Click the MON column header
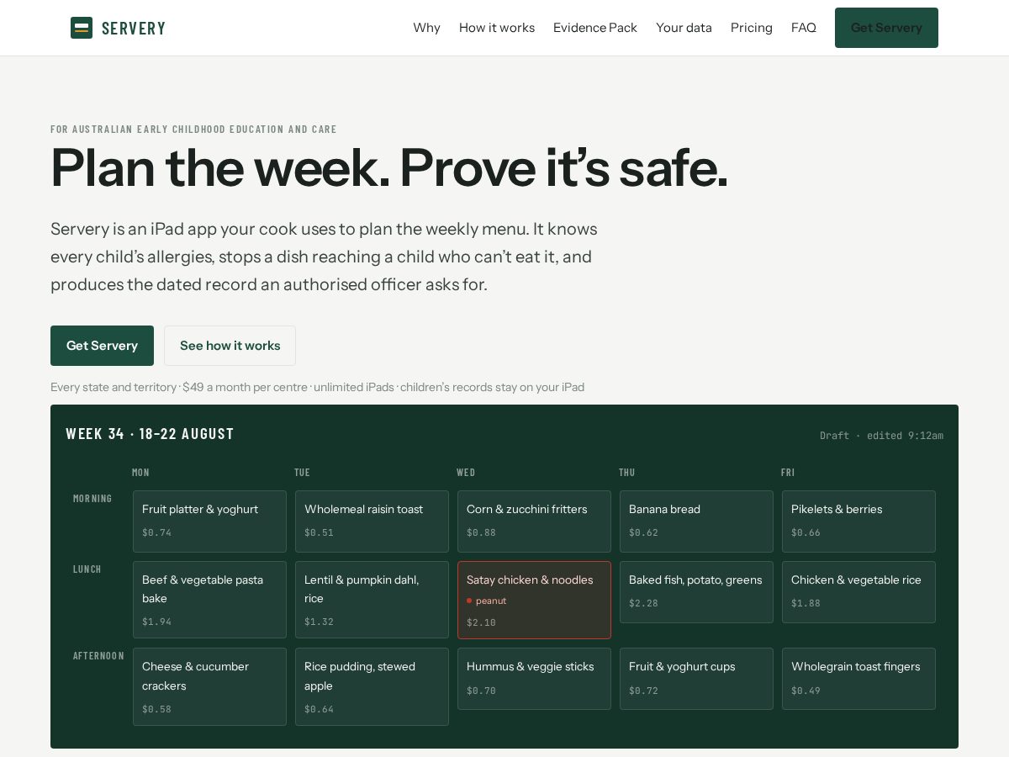 (140, 473)
